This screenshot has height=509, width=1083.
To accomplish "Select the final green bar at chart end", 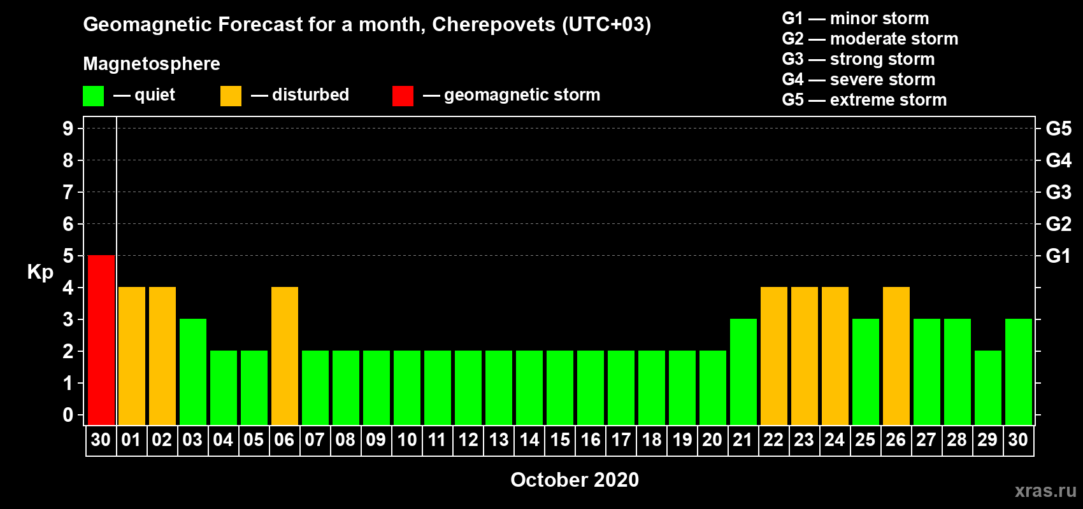I will 1019,372.
